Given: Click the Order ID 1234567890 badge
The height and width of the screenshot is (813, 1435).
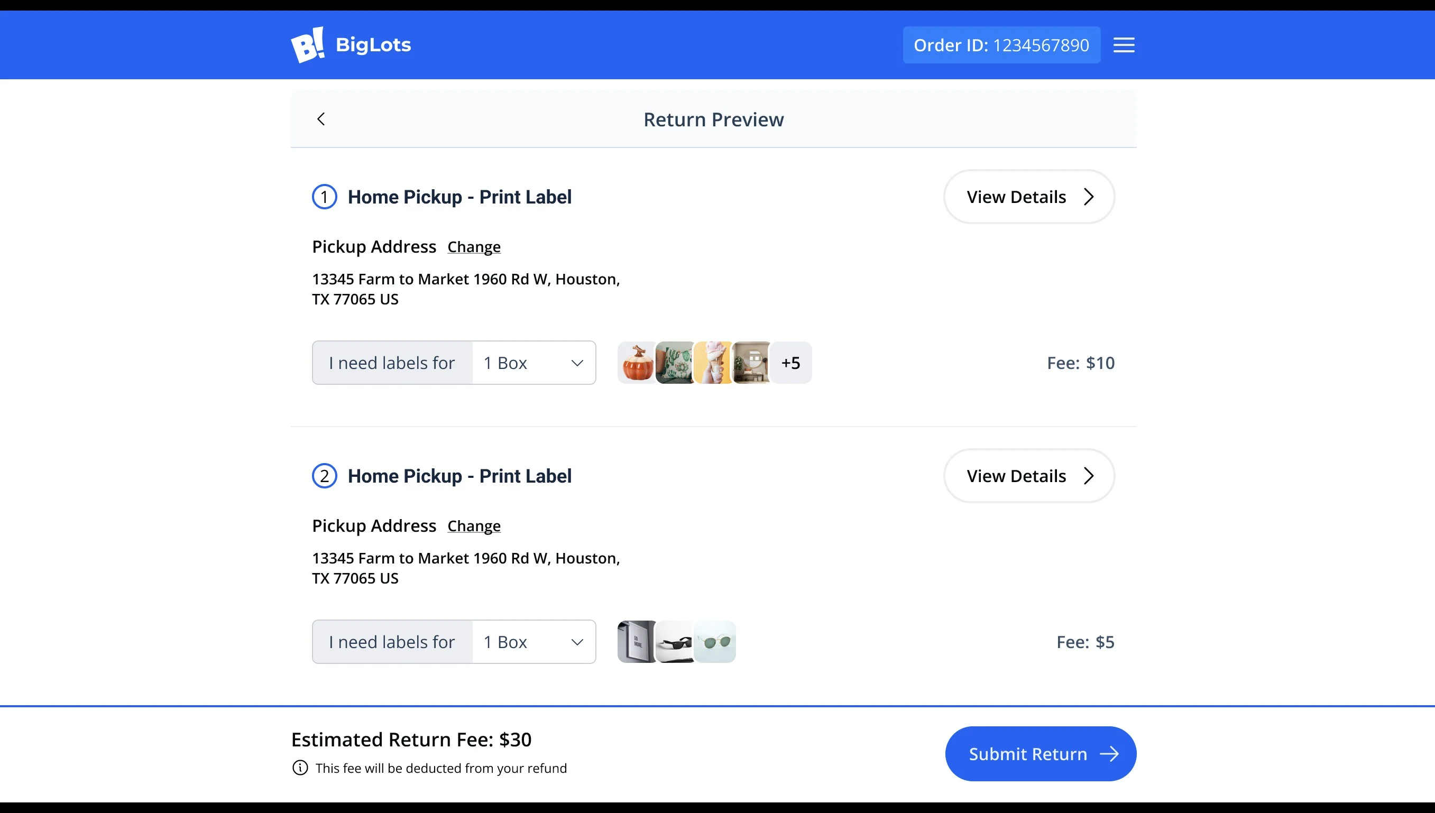Looking at the screenshot, I should click(1002, 45).
